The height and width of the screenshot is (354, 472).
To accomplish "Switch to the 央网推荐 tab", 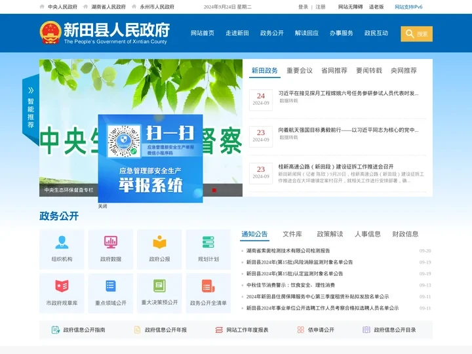I will [x=404, y=71].
